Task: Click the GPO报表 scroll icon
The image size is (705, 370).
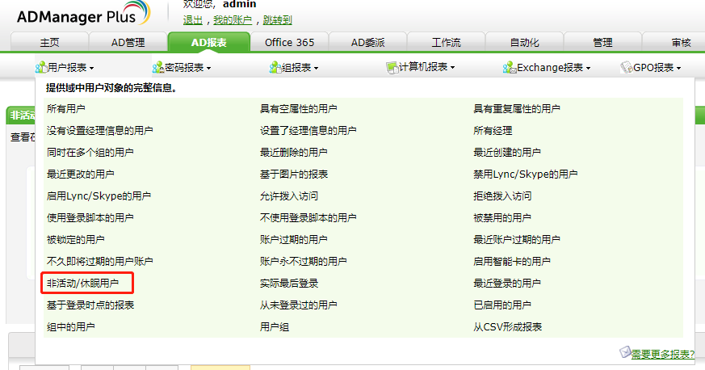Action: coord(627,67)
